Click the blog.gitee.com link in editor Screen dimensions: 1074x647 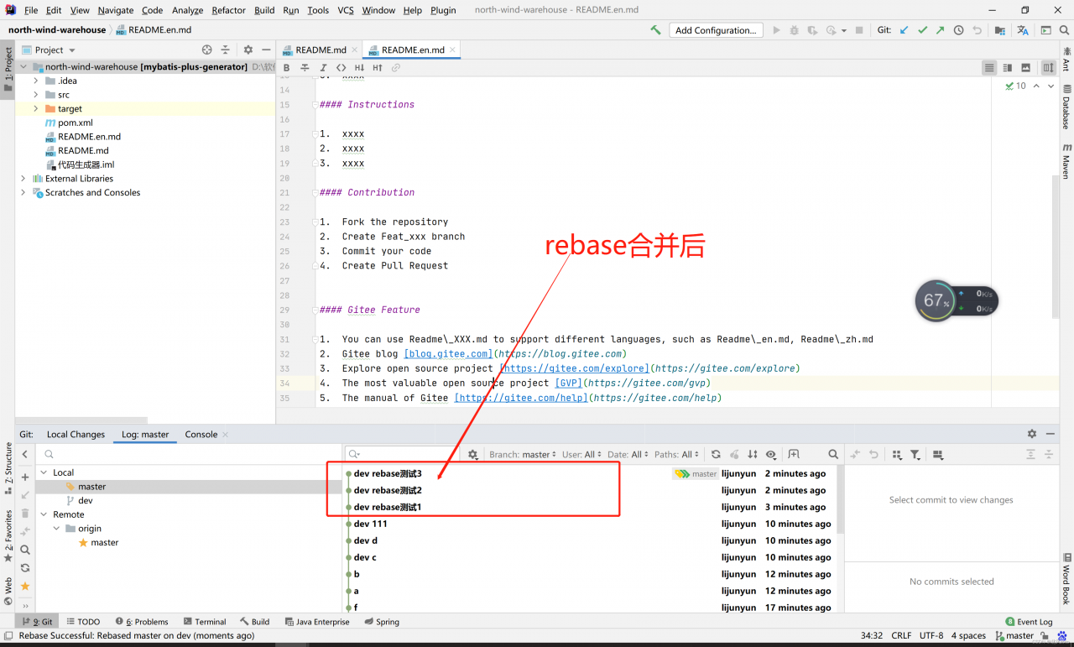click(448, 354)
